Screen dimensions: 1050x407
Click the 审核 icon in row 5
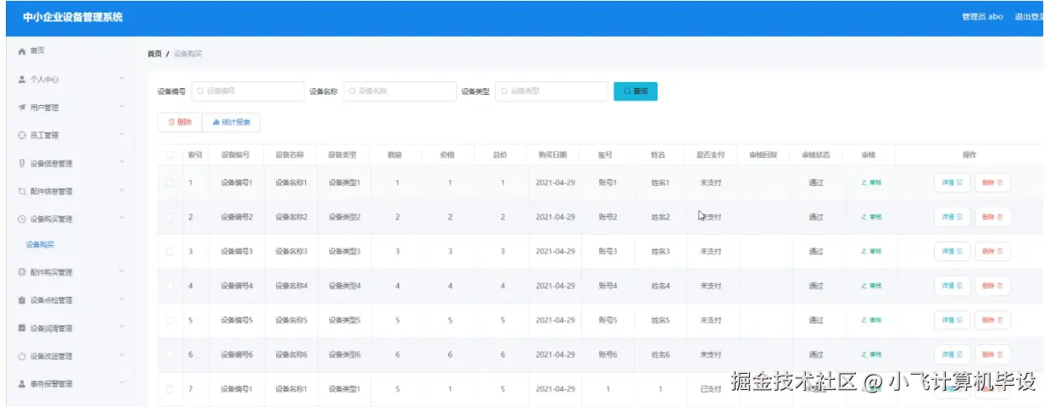(x=864, y=321)
